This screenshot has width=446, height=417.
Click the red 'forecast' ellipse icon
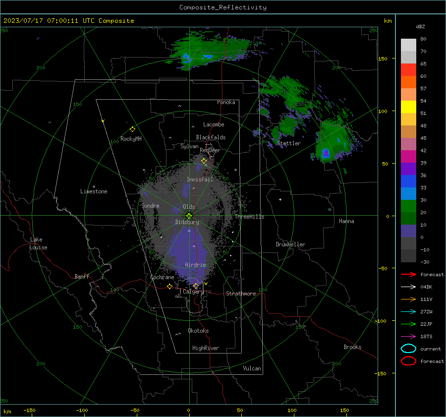tap(408, 361)
